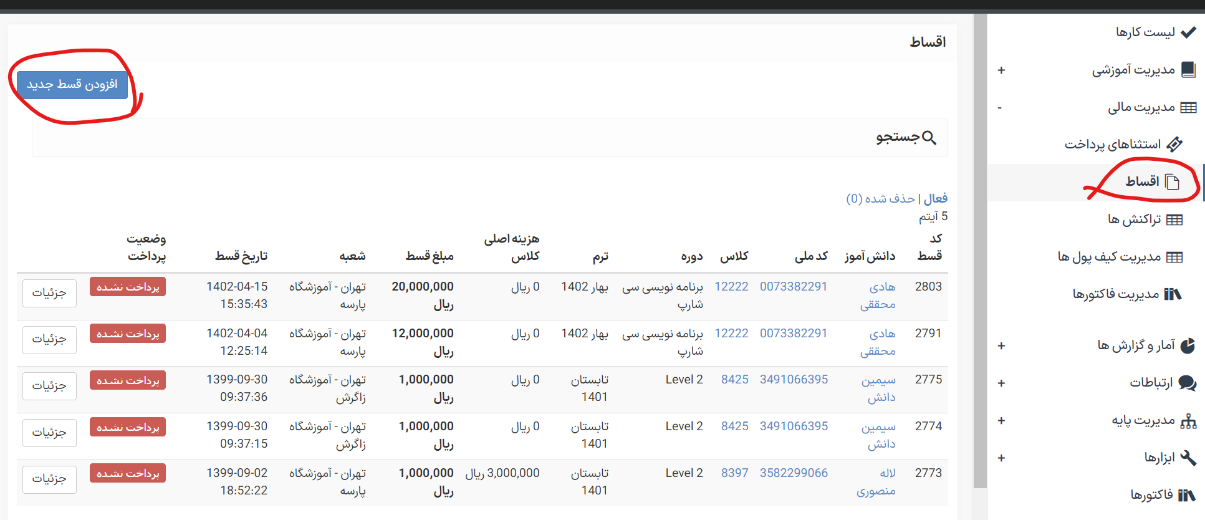Open جزئیات for installment 2773
1205x520 pixels.
[49, 479]
